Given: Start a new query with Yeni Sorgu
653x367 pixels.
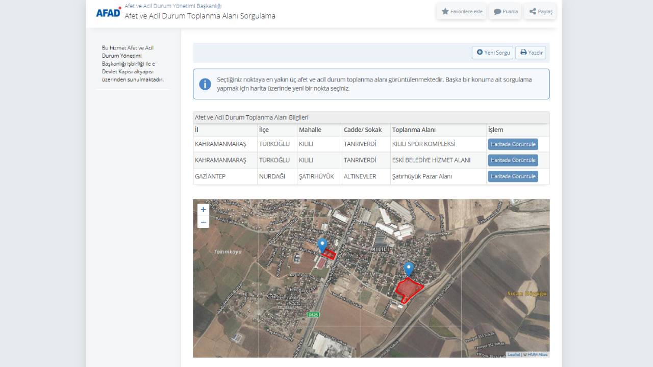Looking at the screenshot, I should point(493,53).
